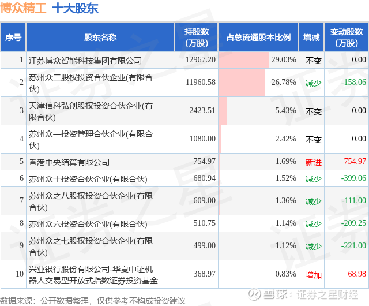Screen dimensions: 369x306
Task: Click the -111.00 change value
Action: click(353, 200)
